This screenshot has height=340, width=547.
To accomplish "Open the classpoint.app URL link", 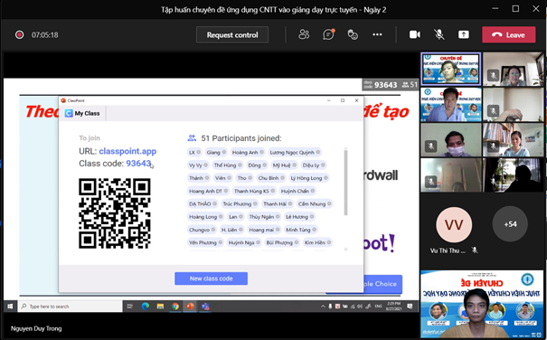I will click(x=127, y=151).
